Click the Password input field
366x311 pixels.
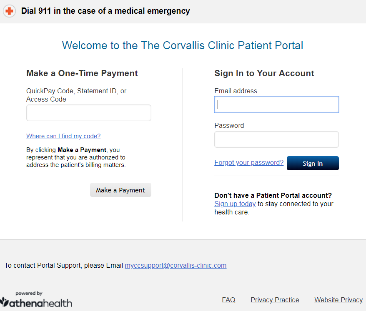(x=276, y=139)
